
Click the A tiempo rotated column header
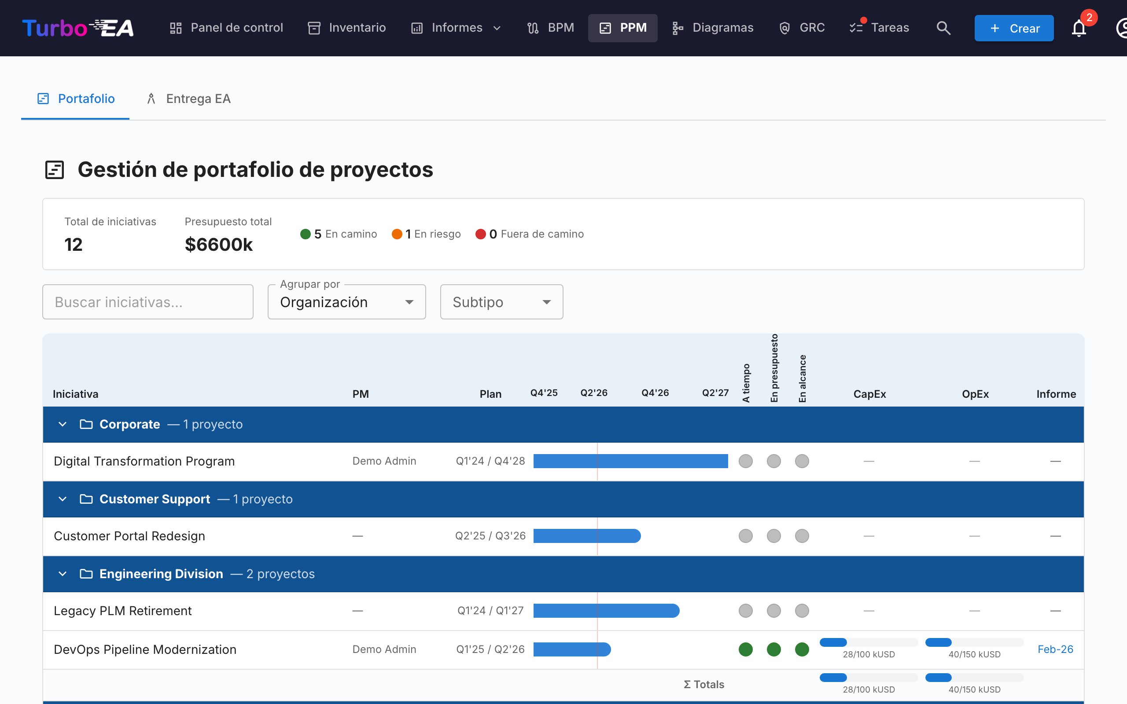tap(746, 383)
